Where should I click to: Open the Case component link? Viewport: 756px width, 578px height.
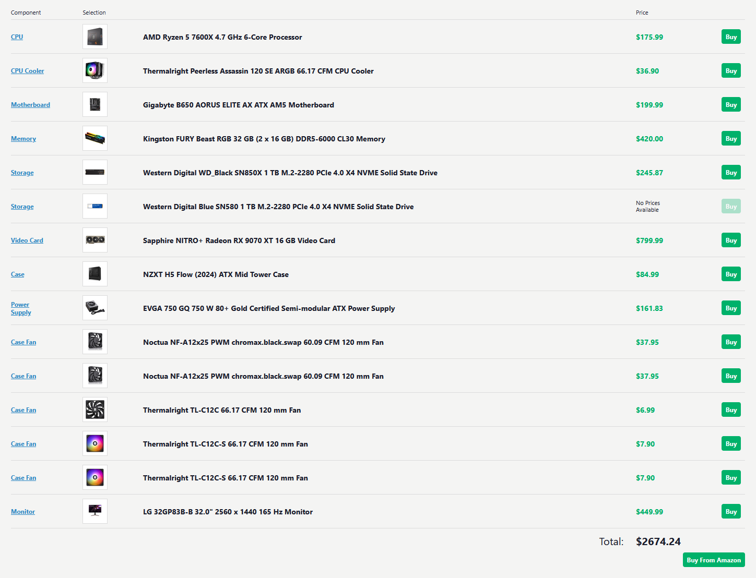[18, 274]
